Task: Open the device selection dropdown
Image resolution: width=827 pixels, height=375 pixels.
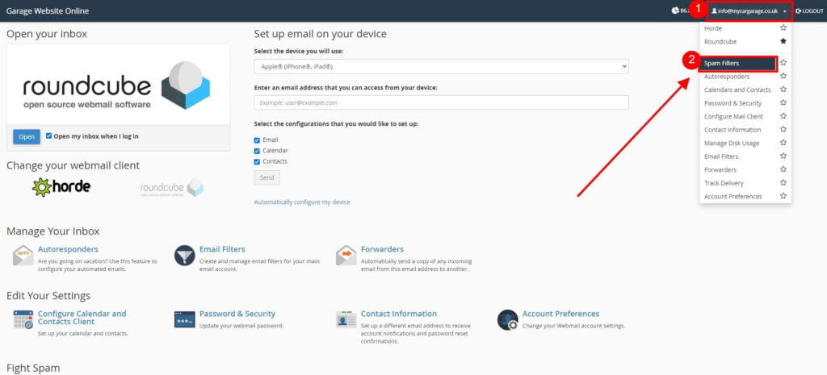Action: coord(441,67)
